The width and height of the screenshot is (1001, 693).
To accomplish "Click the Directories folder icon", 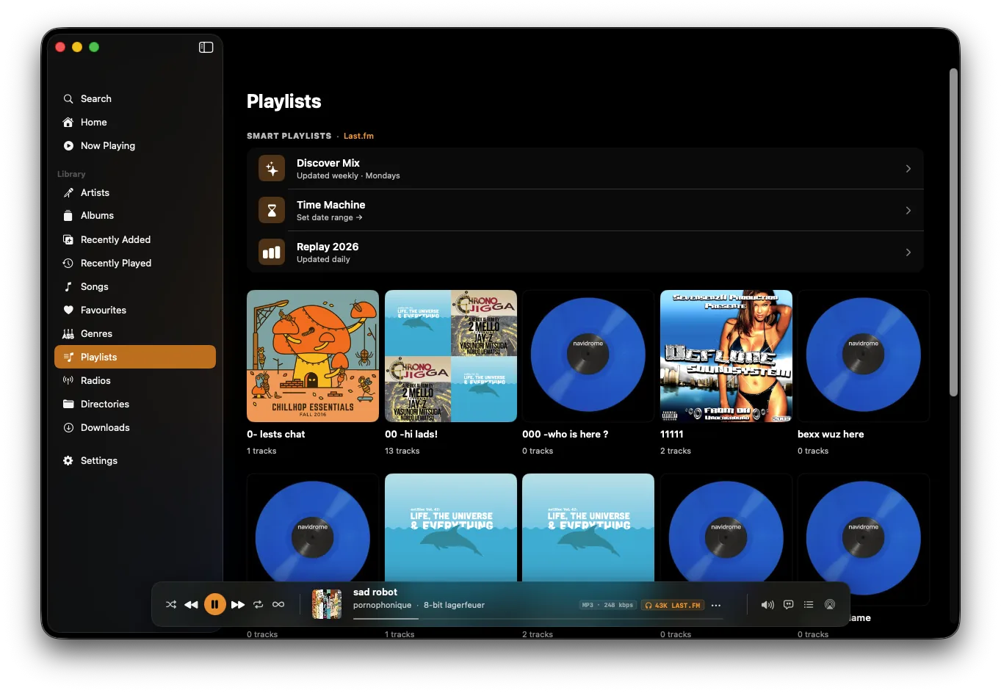I will pos(68,404).
